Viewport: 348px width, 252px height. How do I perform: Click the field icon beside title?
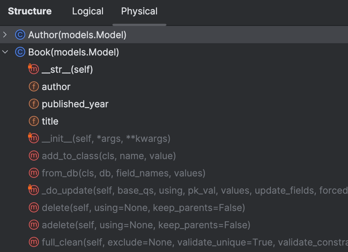click(34, 121)
